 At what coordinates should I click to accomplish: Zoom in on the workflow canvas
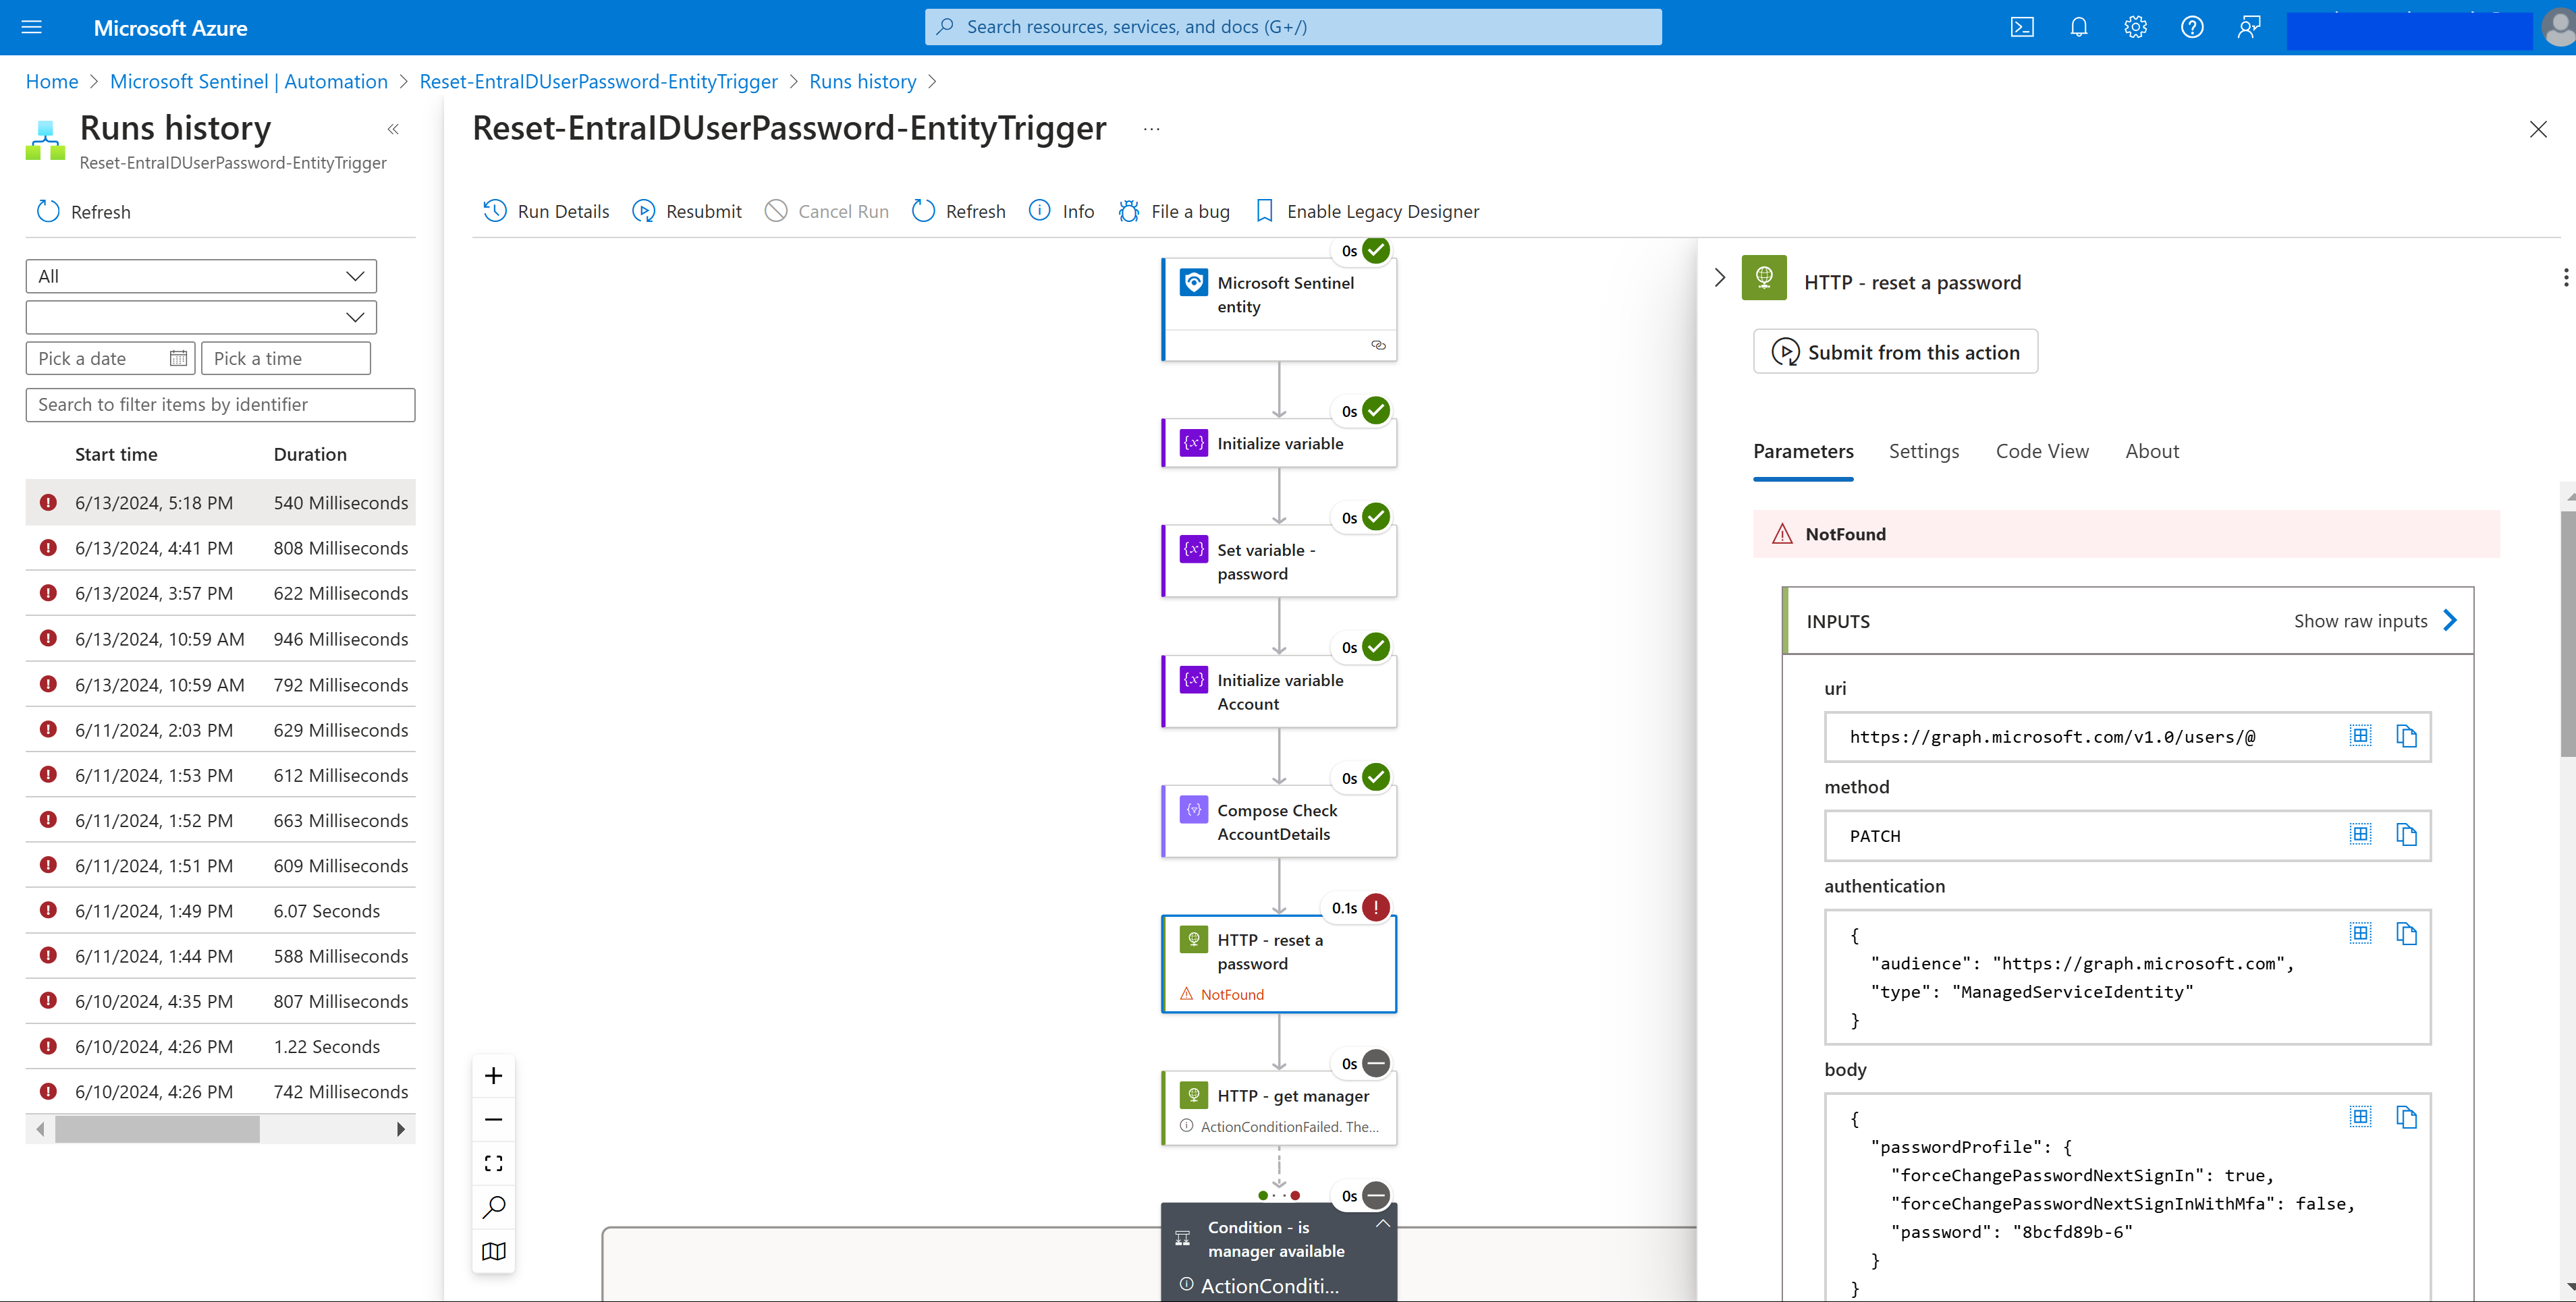pos(493,1075)
